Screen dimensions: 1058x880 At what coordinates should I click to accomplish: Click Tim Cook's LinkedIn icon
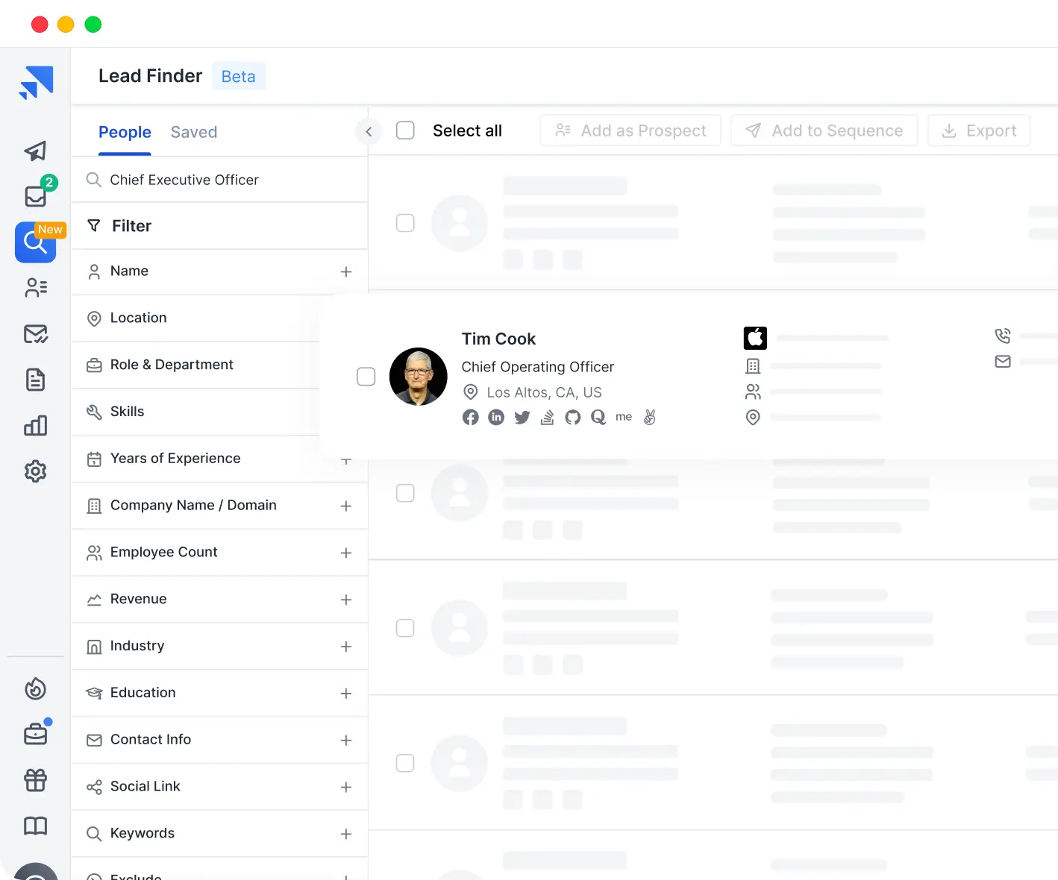pos(496,418)
